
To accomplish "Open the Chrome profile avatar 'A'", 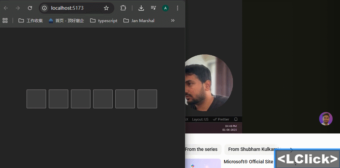I will tap(165, 8).
